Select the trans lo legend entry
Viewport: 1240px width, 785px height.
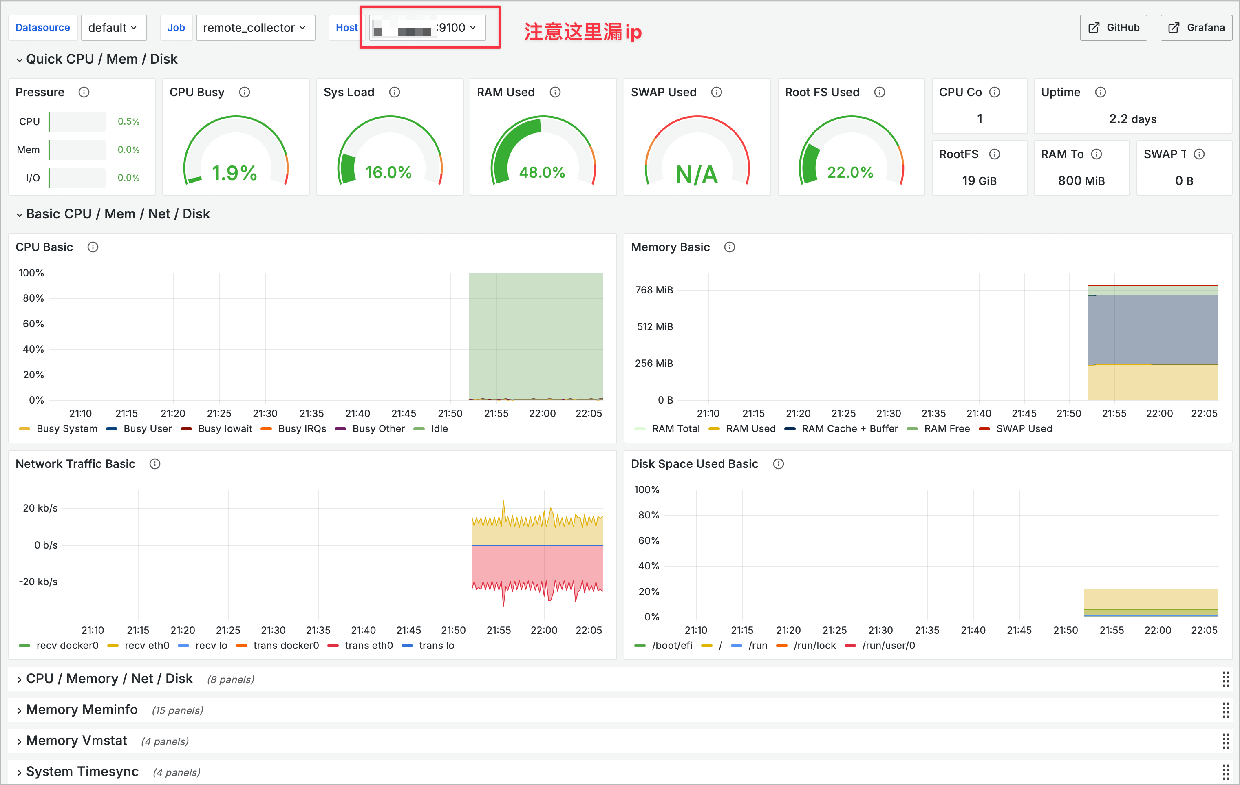click(x=436, y=646)
